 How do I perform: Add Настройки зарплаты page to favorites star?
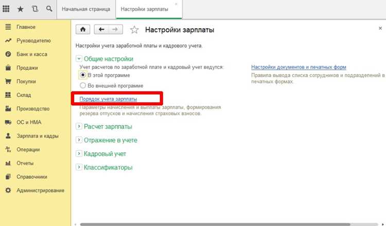134,30
